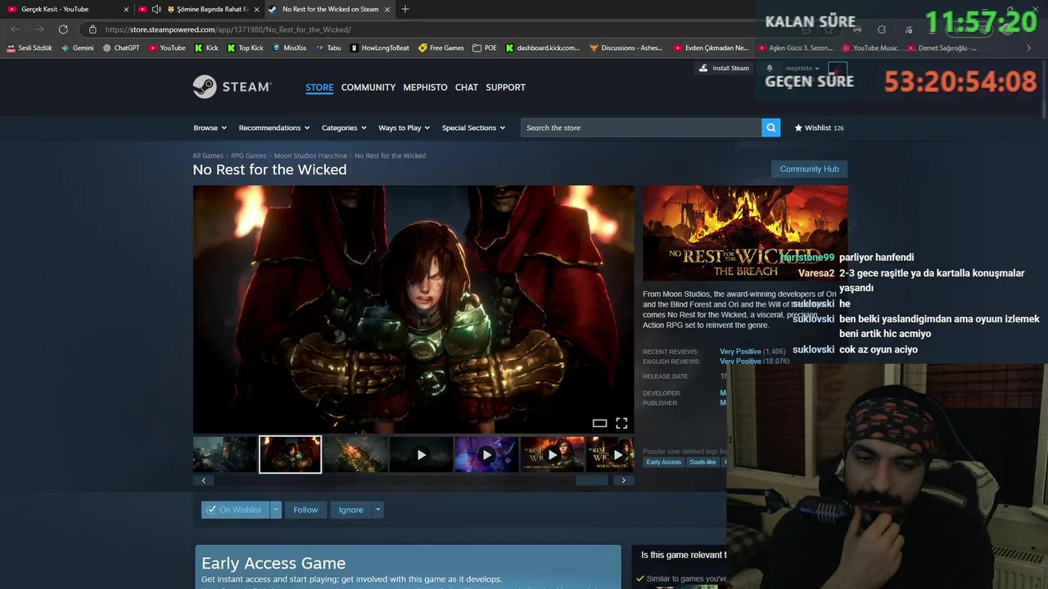Image resolution: width=1048 pixels, height=589 pixels.
Task: Click the Install Steam button
Action: click(724, 68)
